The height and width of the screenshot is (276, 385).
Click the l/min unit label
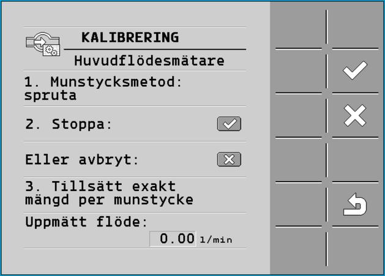point(216,240)
